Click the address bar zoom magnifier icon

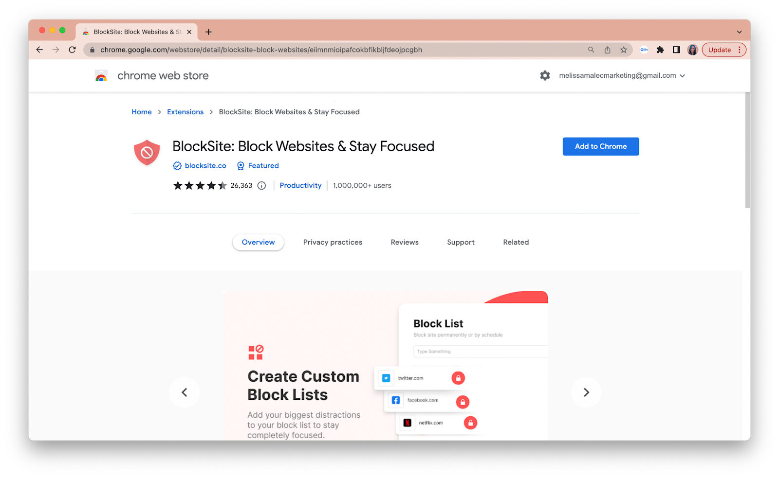(591, 50)
